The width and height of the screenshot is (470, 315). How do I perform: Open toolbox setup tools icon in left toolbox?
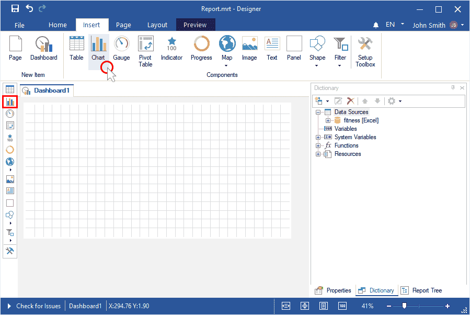click(10, 251)
